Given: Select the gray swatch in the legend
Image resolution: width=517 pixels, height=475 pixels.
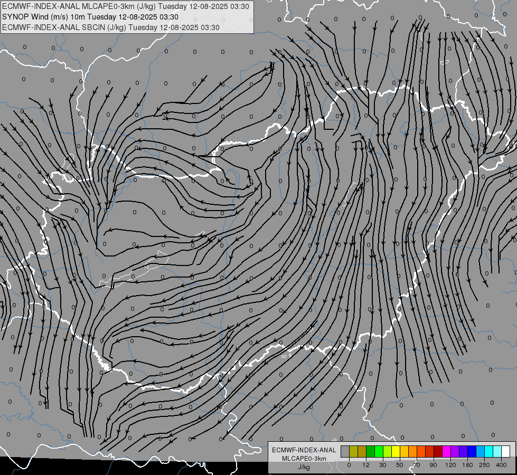Looking at the screenshot, I should [x=345, y=451].
